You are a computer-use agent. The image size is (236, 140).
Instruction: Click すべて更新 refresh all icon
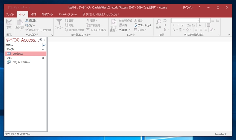(x=114, y=23)
